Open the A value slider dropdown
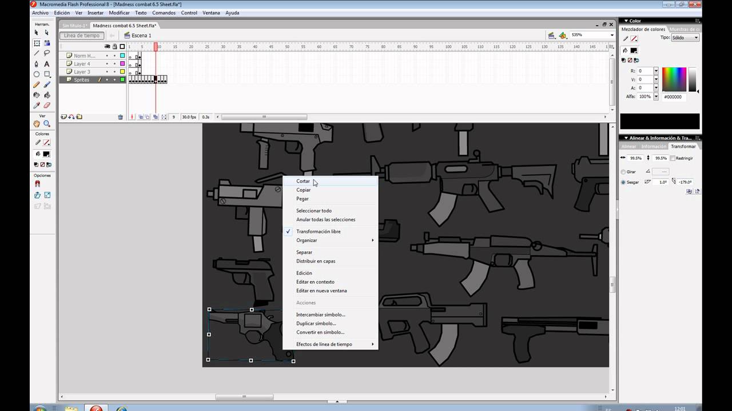Screen dimensions: 732x411 point(656,88)
